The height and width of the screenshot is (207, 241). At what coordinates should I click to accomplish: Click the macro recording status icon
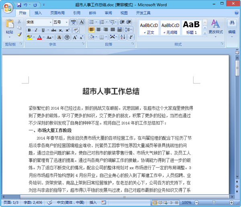[104, 203]
